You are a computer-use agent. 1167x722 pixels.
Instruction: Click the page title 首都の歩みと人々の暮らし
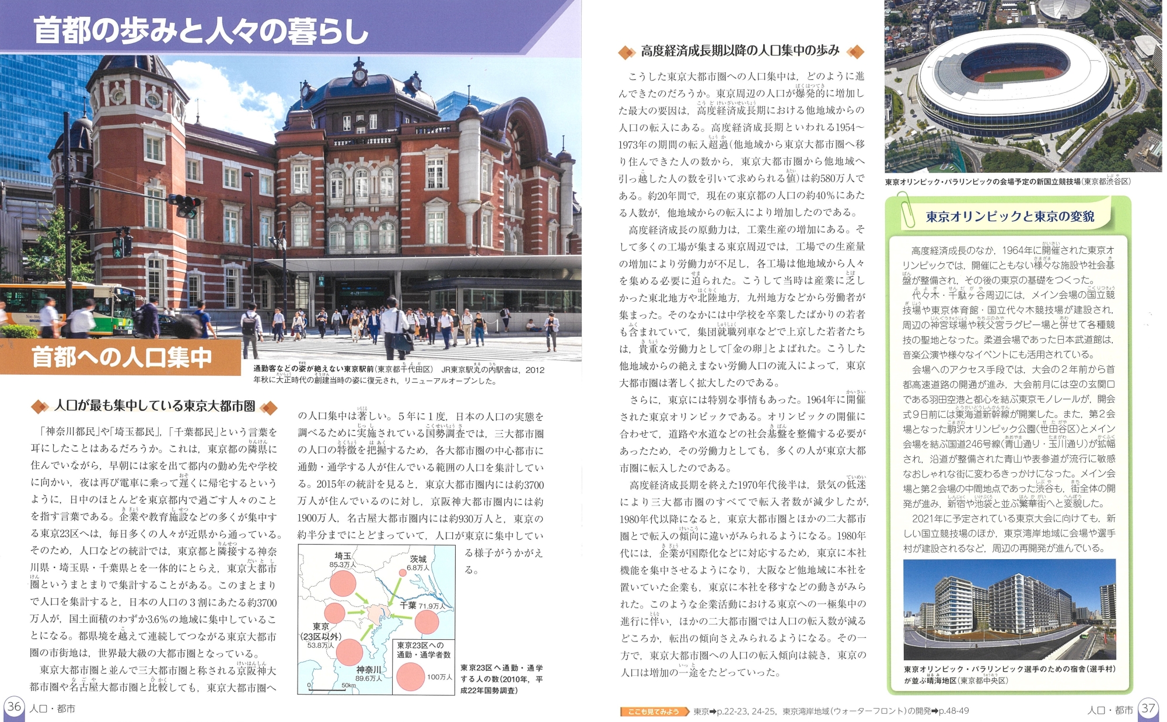201,30
